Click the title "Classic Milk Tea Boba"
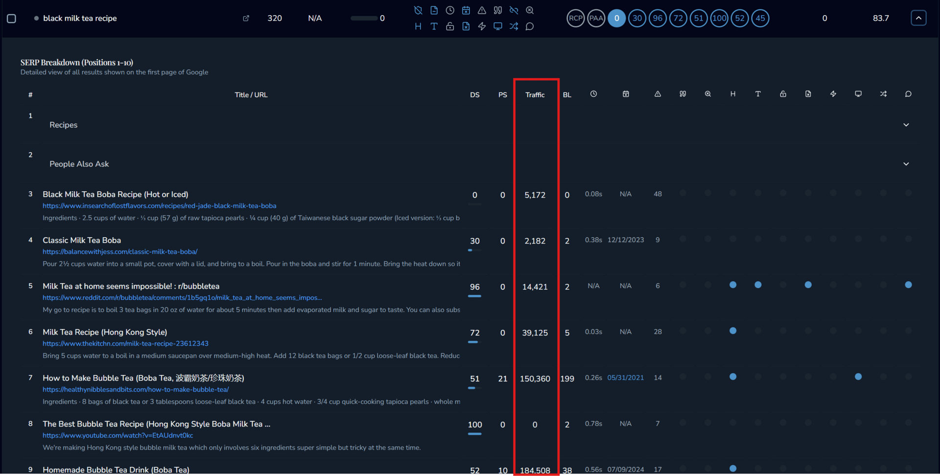The image size is (940, 476). click(x=82, y=240)
